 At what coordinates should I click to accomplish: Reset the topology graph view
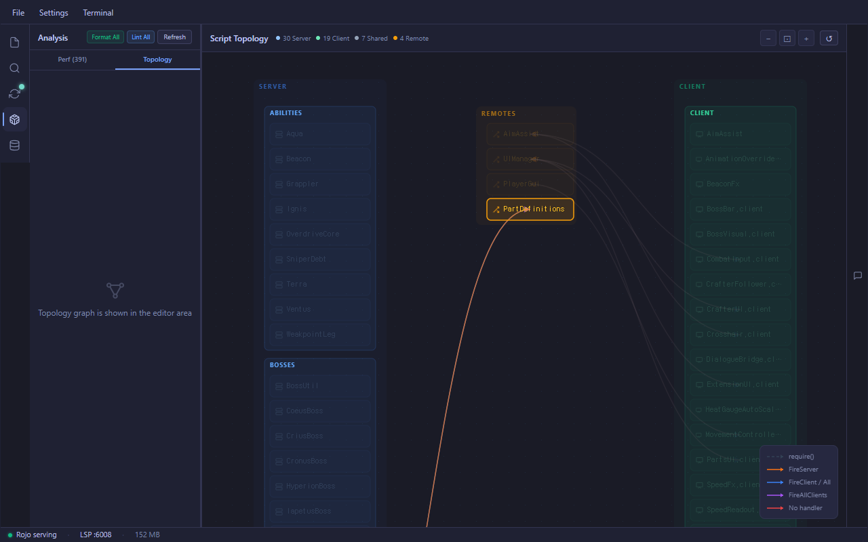tap(829, 38)
